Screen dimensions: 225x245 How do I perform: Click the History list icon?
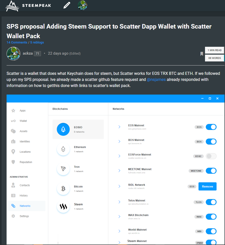point(13,195)
